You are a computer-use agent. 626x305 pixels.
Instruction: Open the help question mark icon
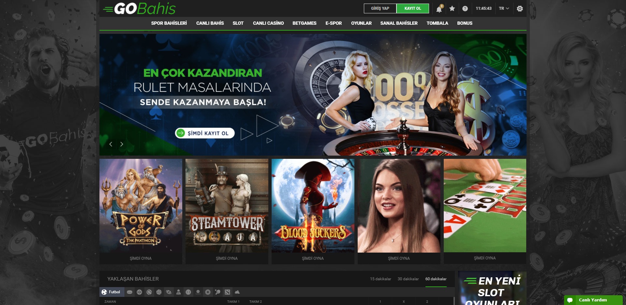click(465, 9)
